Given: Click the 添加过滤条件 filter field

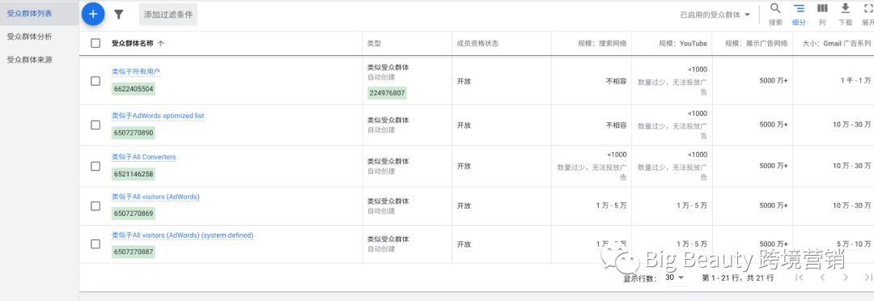Looking at the screenshot, I should tap(168, 15).
